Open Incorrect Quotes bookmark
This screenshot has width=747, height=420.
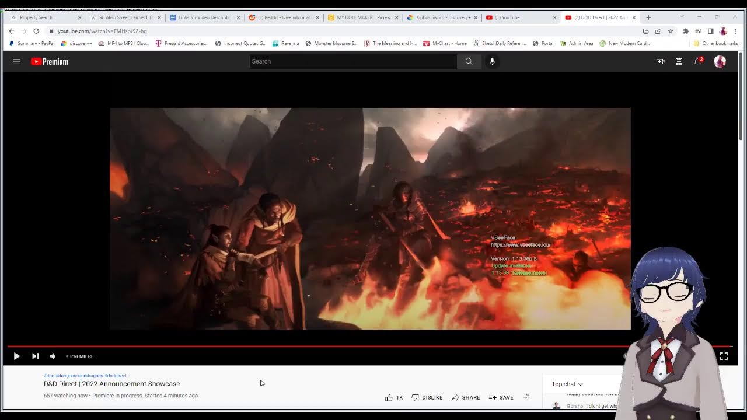pyautogui.click(x=240, y=43)
